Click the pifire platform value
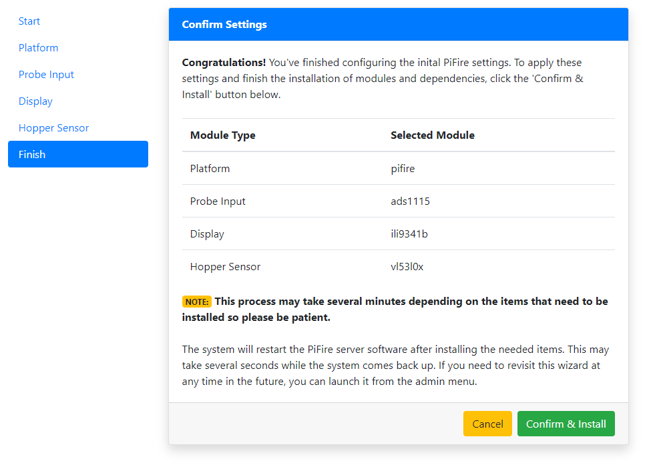 pos(403,169)
